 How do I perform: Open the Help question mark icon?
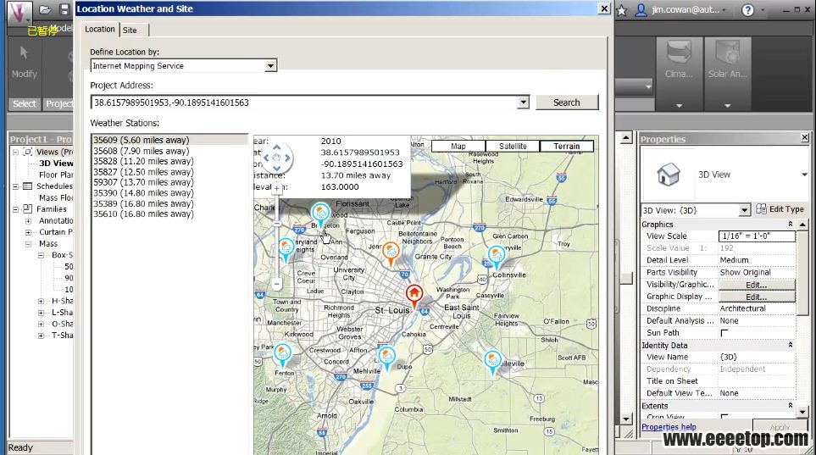point(748,10)
